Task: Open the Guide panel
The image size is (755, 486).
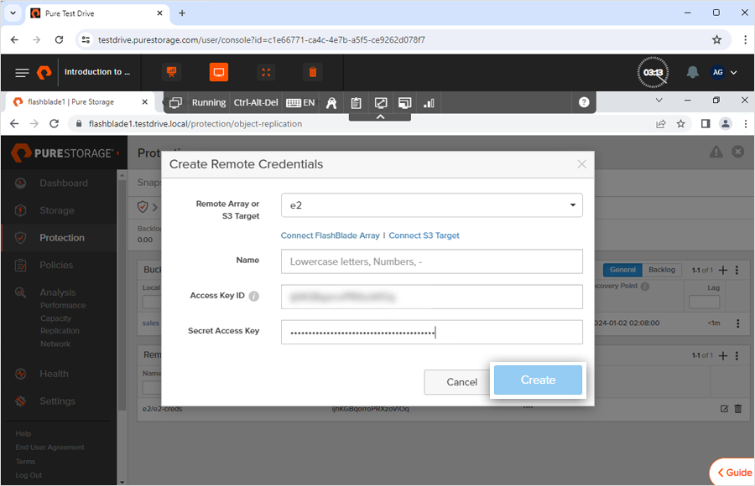Action: pos(733,473)
